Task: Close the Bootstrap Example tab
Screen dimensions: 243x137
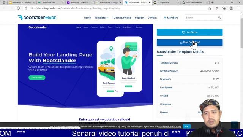Action: [x=207, y=3]
